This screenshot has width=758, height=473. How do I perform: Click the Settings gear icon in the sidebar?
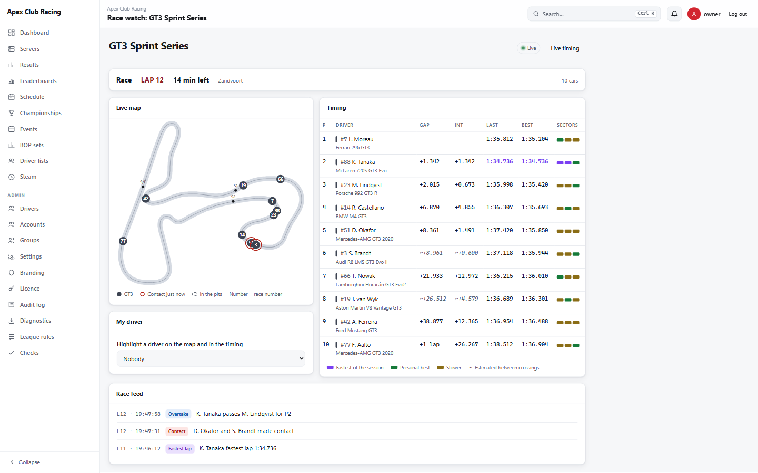point(12,256)
